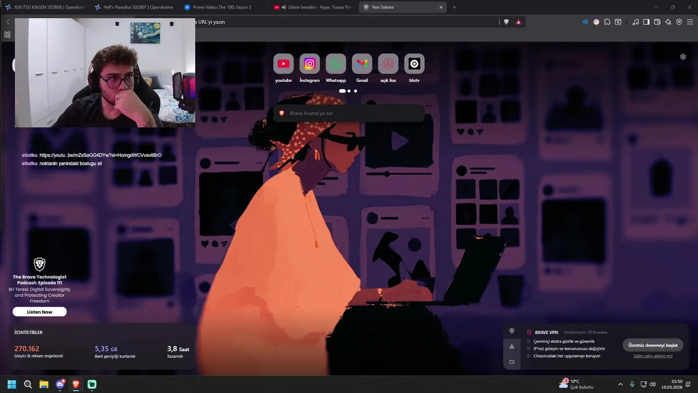The image size is (698, 393).
Task: Select the Brave VPN widget shield tab
Action: 512,331
